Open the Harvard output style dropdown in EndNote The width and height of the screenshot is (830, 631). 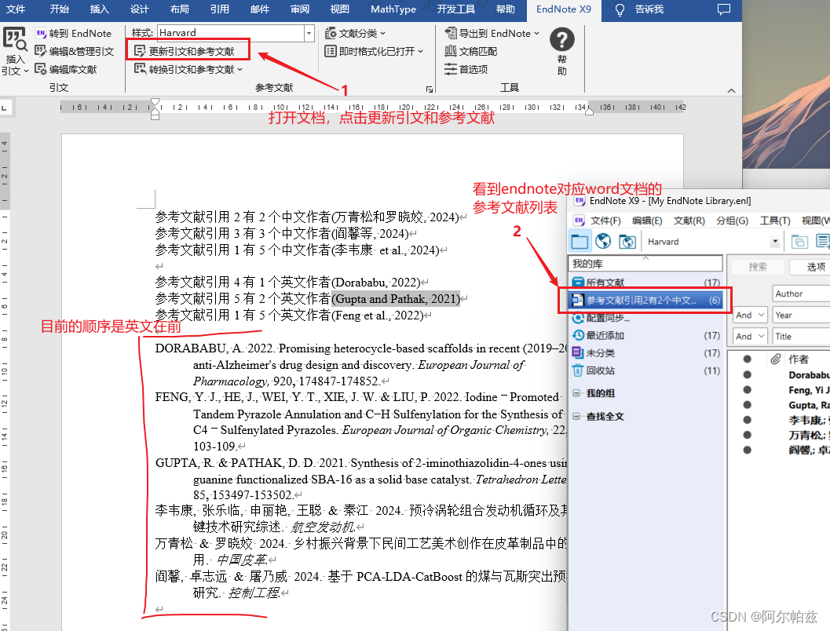(775, 242)
